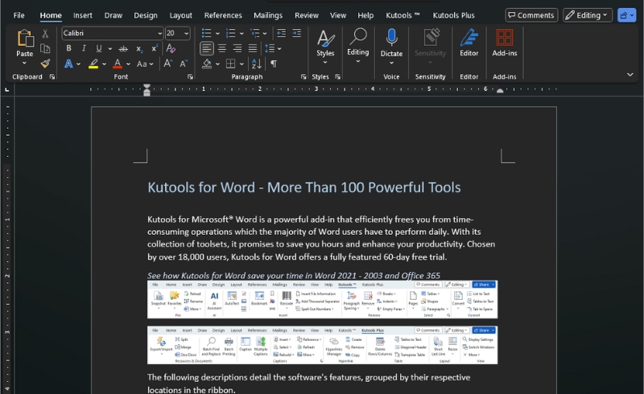
Task: Open the Borders dropdown arrow
Action: coord(242,64)
